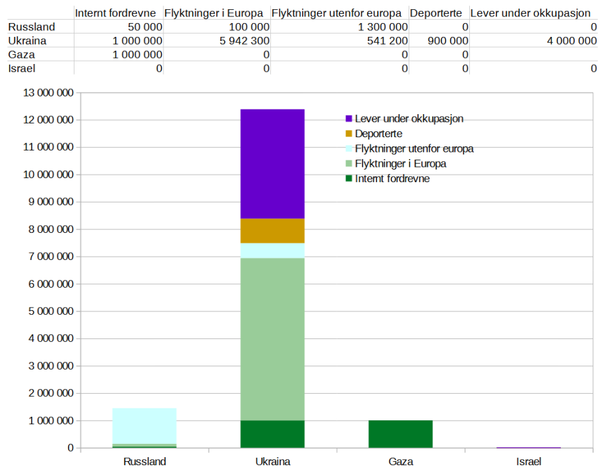This screenshot has height=475, width=607.
Task: Select the cell containing 5 942 300
Action: [x=244, y=40]
